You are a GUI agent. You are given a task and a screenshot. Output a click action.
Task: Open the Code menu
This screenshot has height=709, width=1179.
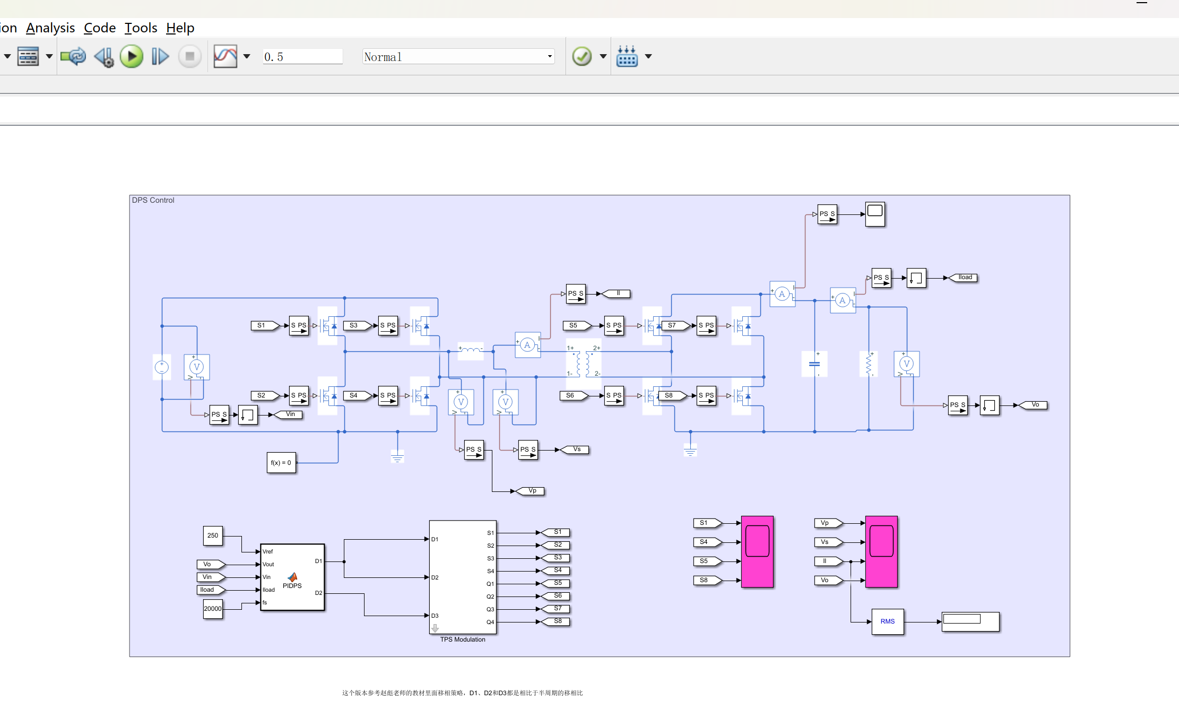100,28
